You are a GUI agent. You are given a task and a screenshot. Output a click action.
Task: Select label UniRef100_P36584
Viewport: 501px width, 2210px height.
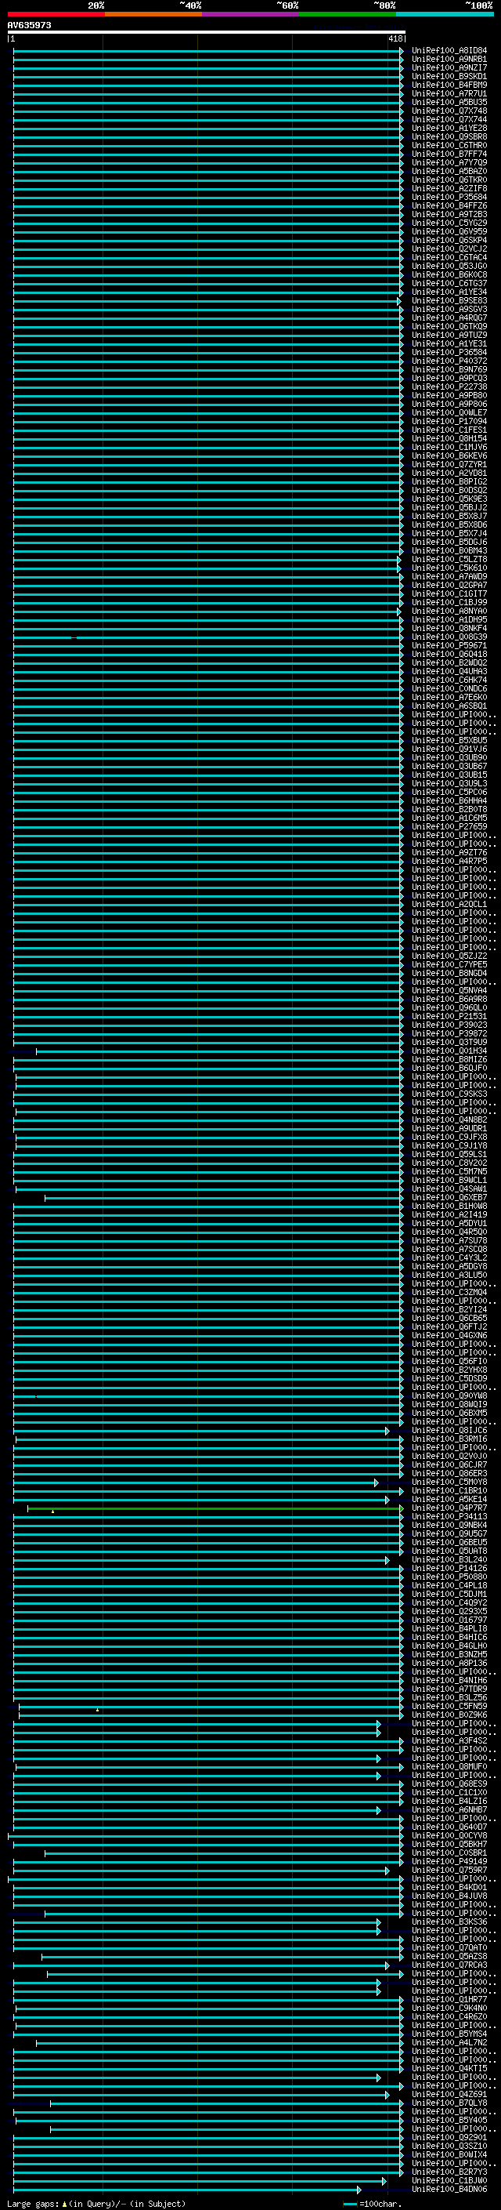click(x=449, y=353)
